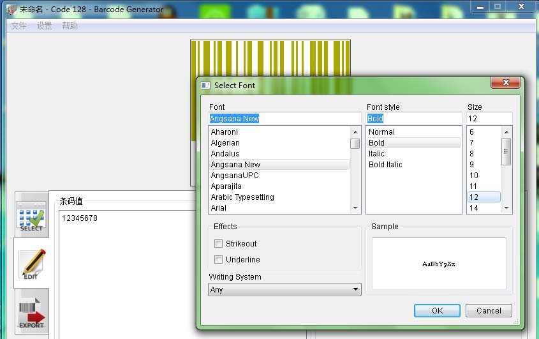Click the Size input field
The height and width of the screenshot is (339, 539).
point(489,118)
